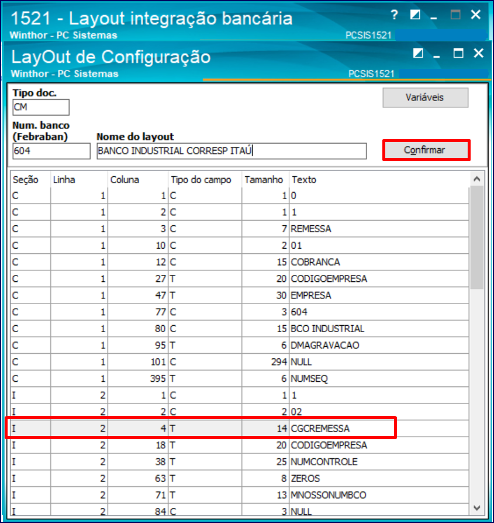Click the grid's vertical scrollbar thumb
This screenshot has height=523, width=494.
click(x=477, y=237)
